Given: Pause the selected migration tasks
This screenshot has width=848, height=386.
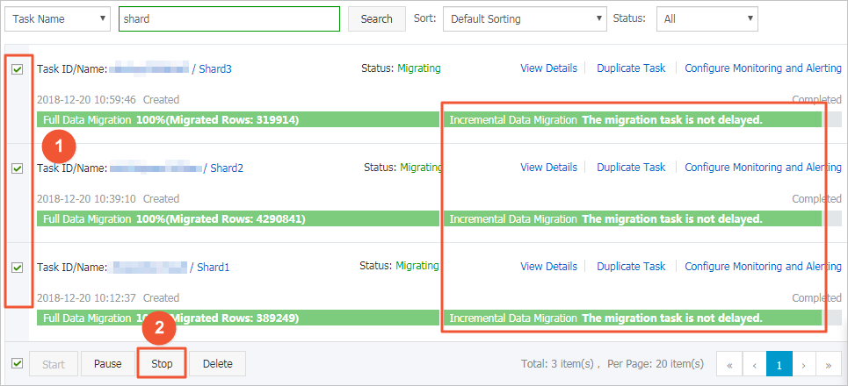Looking at the screenshot, I should point(107,363).
